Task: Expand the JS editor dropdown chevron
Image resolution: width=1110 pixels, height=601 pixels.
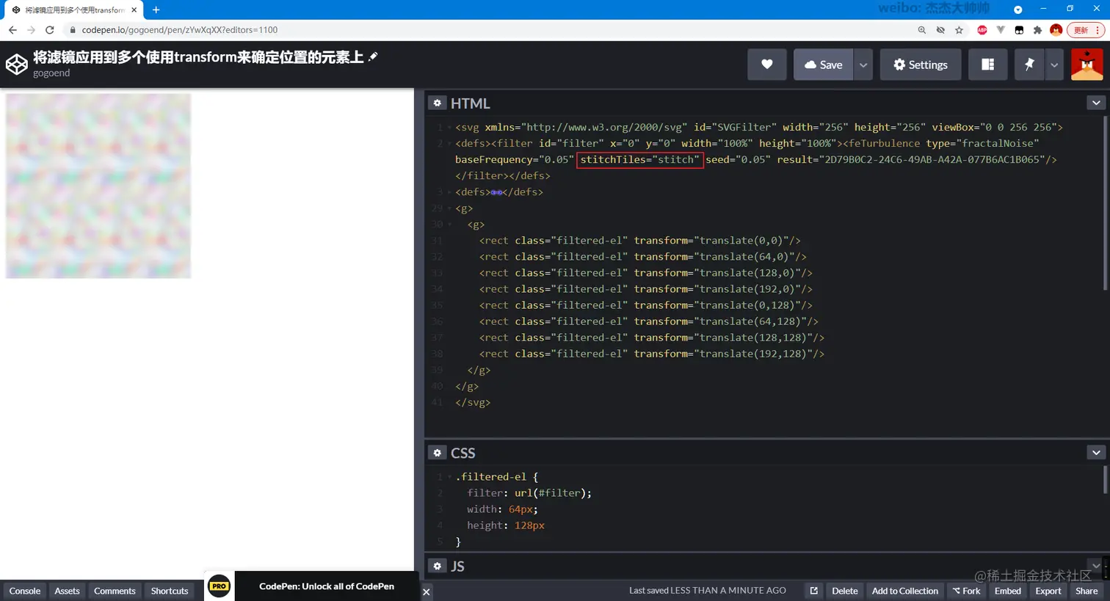Action: [1096, 566]
